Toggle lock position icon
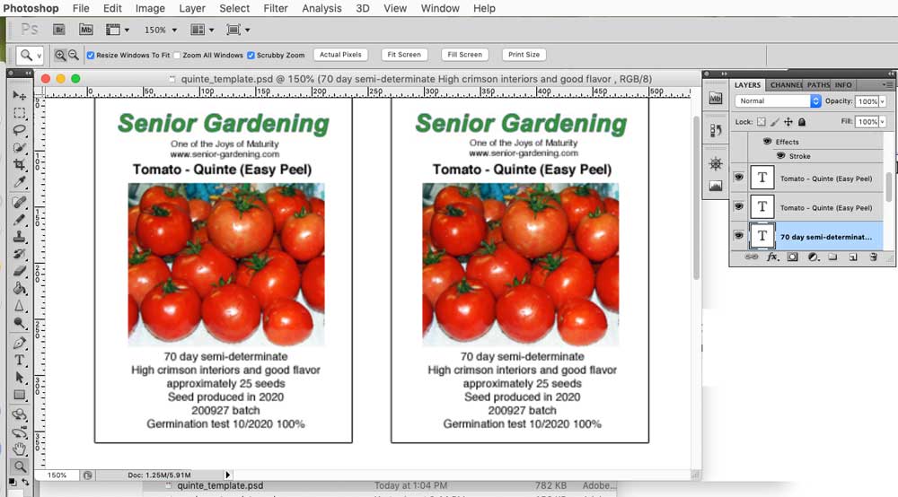This screenshot has width=898, height=497. pyautogui.click(x=788, y=122)
